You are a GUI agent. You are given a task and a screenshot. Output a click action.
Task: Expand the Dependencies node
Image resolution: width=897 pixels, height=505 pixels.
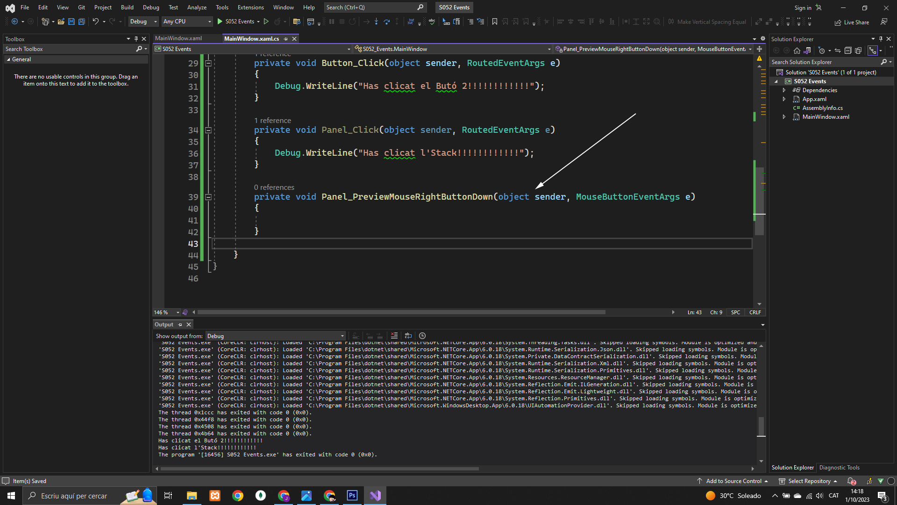point(784,90)
